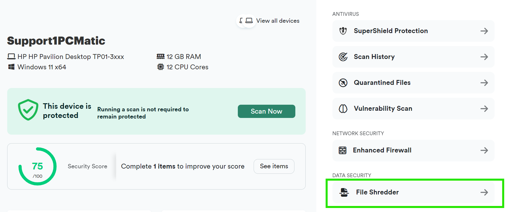Click the 'This device is protected' text

click(67, 111)
